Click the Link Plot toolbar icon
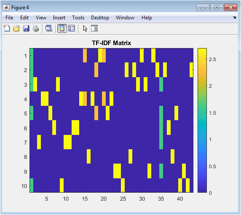This screenshot has height=215, width=241. (x=49, y=29)
